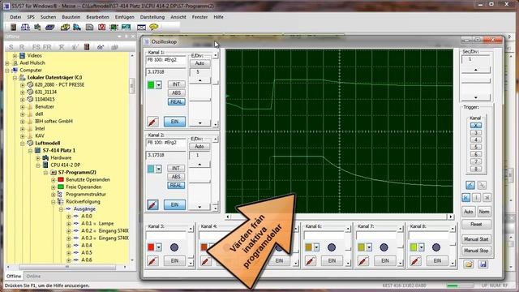519x292 pixels.
Task: Click the trigger Norm button
Action: pyautogui.click(x=484, y=212)
